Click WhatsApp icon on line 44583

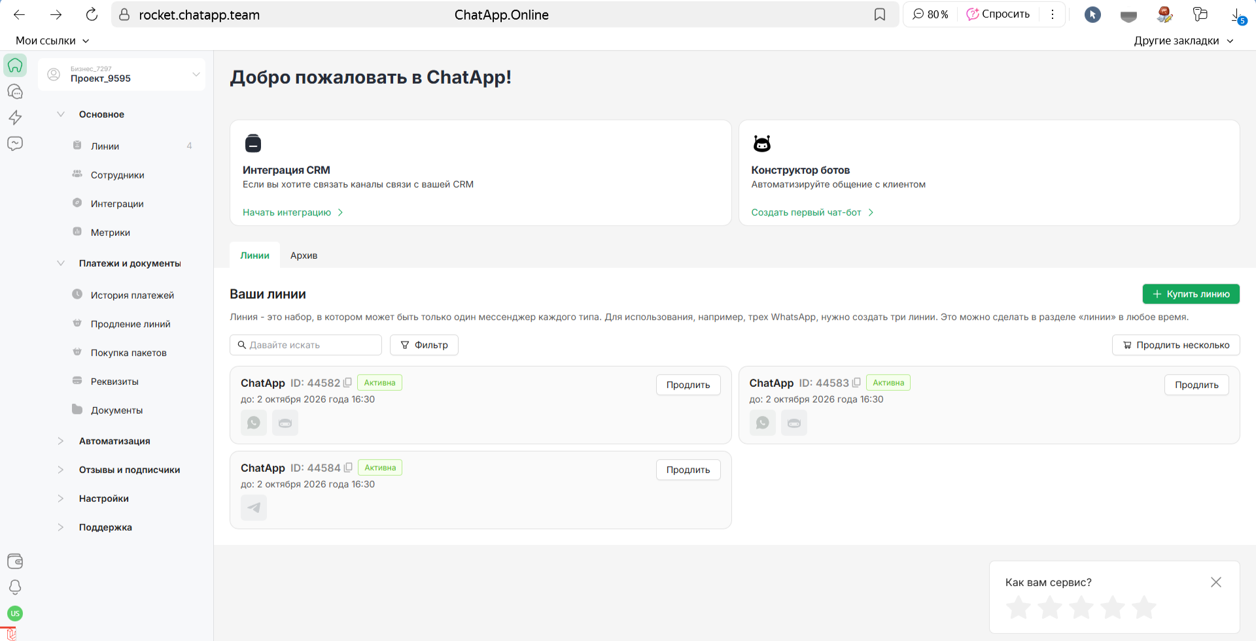pos(762,423)
